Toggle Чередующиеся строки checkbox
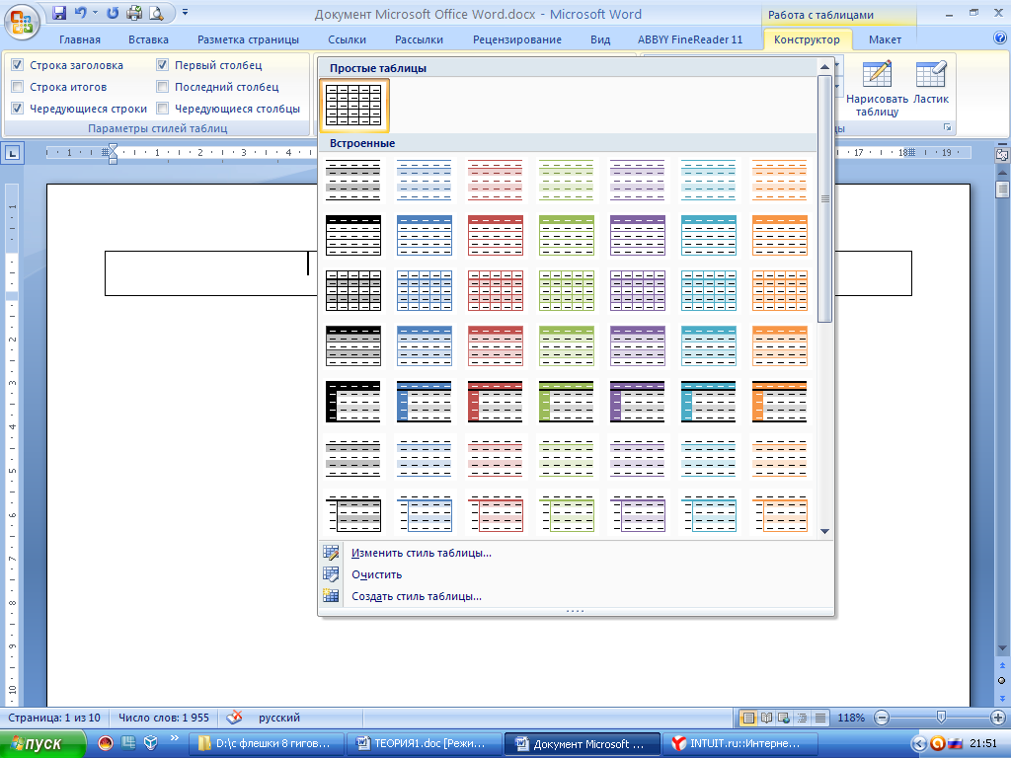Image resolution: width=1011 pixels, height=758 pixels. 18,109
